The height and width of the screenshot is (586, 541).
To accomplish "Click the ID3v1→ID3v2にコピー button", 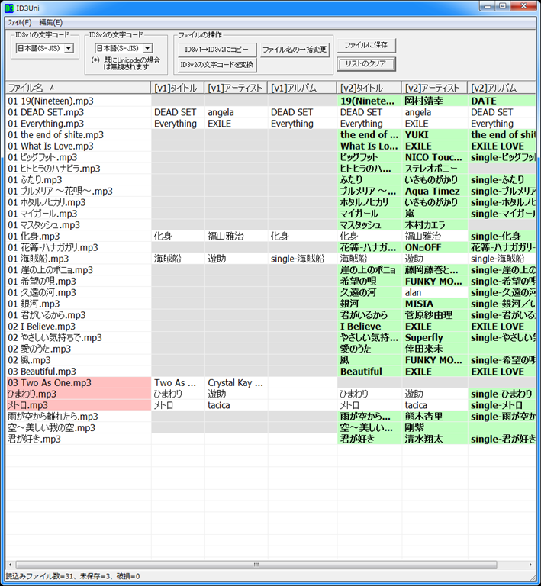I will click(x=217, y=50).
